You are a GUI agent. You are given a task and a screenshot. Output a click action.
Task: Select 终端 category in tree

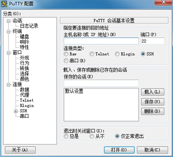tap(17, 31)
